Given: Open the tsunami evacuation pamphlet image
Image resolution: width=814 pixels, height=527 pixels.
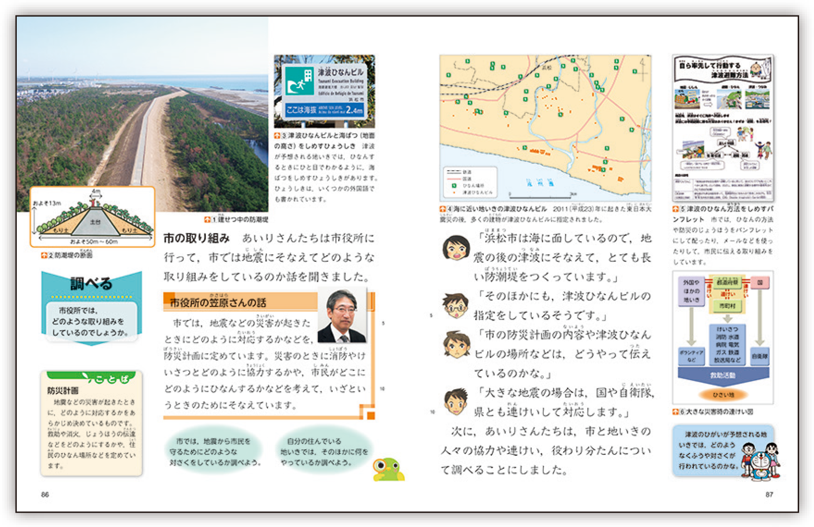Looking at the screenshot, I should 723,128.
